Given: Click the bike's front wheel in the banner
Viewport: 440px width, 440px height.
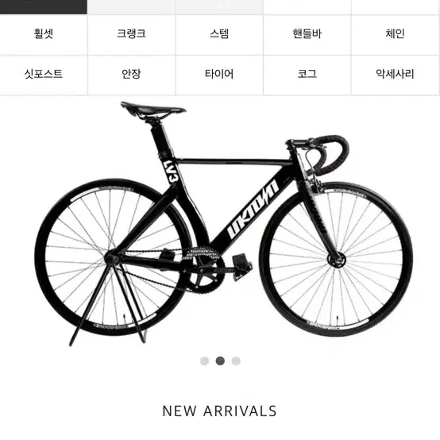Looking at the screenshot, I should click(x=336, y=259).
